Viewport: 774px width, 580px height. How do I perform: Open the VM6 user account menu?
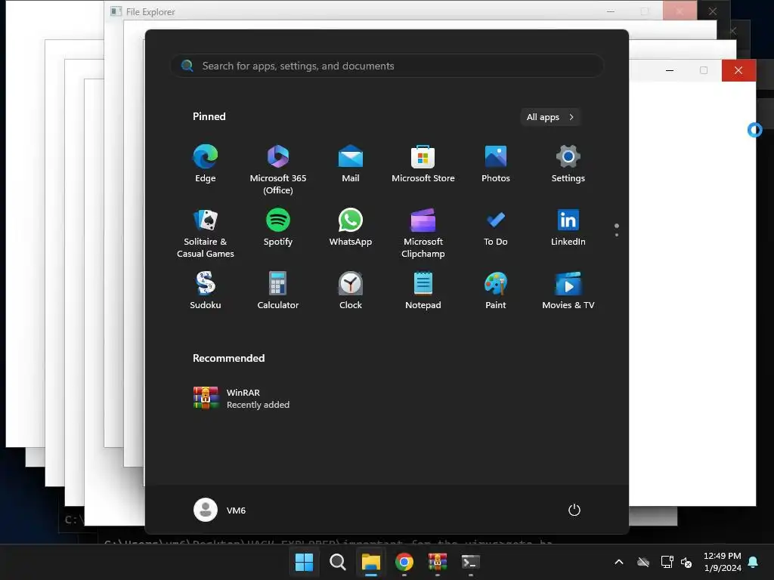click(220, 510)
